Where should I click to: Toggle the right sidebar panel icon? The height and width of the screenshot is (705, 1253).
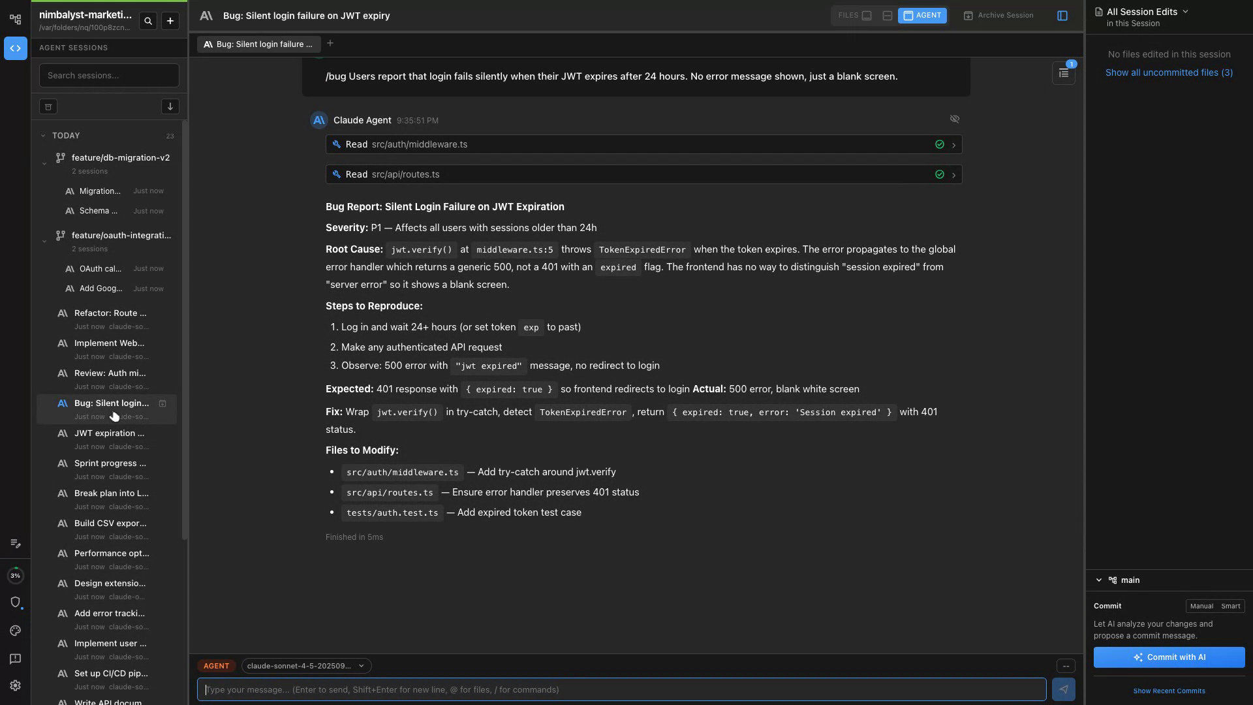[1062, 16]
